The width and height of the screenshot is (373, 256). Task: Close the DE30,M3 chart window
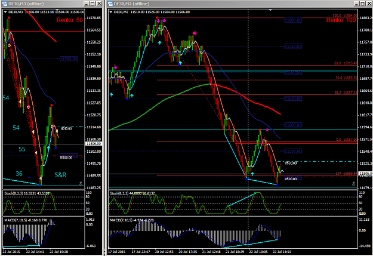click(x=99, y=4)
